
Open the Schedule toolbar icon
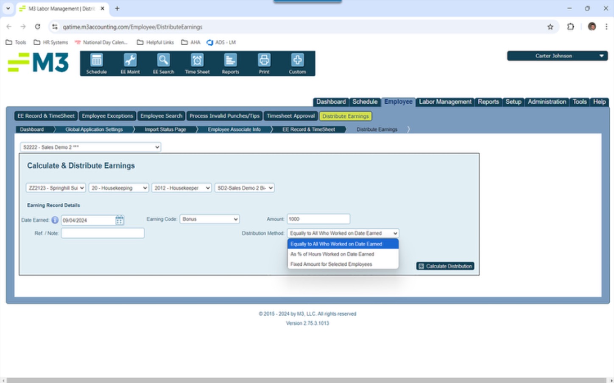(97, 63)
